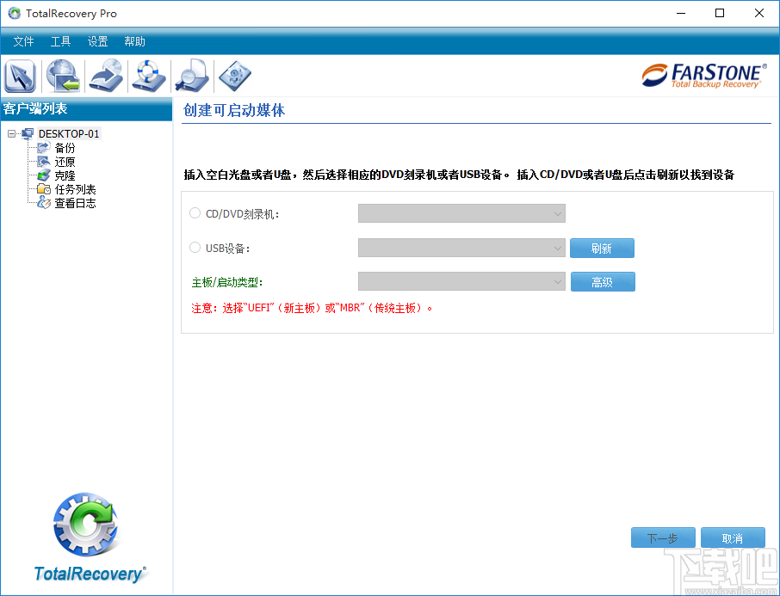
Task: Click the FarStone logo
Action: click(x=704, y=76)
